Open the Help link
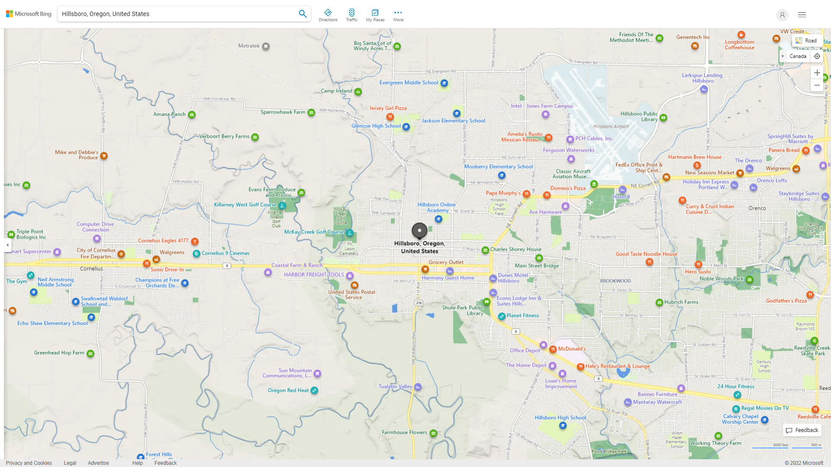 click(x=137, y=463)
